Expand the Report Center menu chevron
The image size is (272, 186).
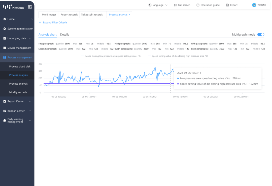[x=30, y=101]
